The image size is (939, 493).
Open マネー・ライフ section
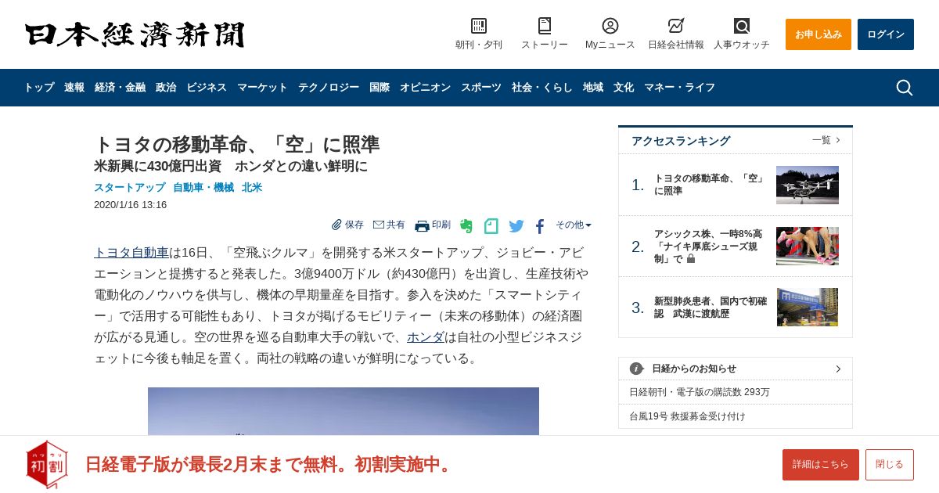coord(679,88)
